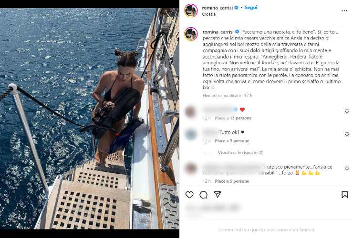Screen dimensions: 353x238
Task: Like the 'capisco pienamente' comment
Action: [347, 169]
